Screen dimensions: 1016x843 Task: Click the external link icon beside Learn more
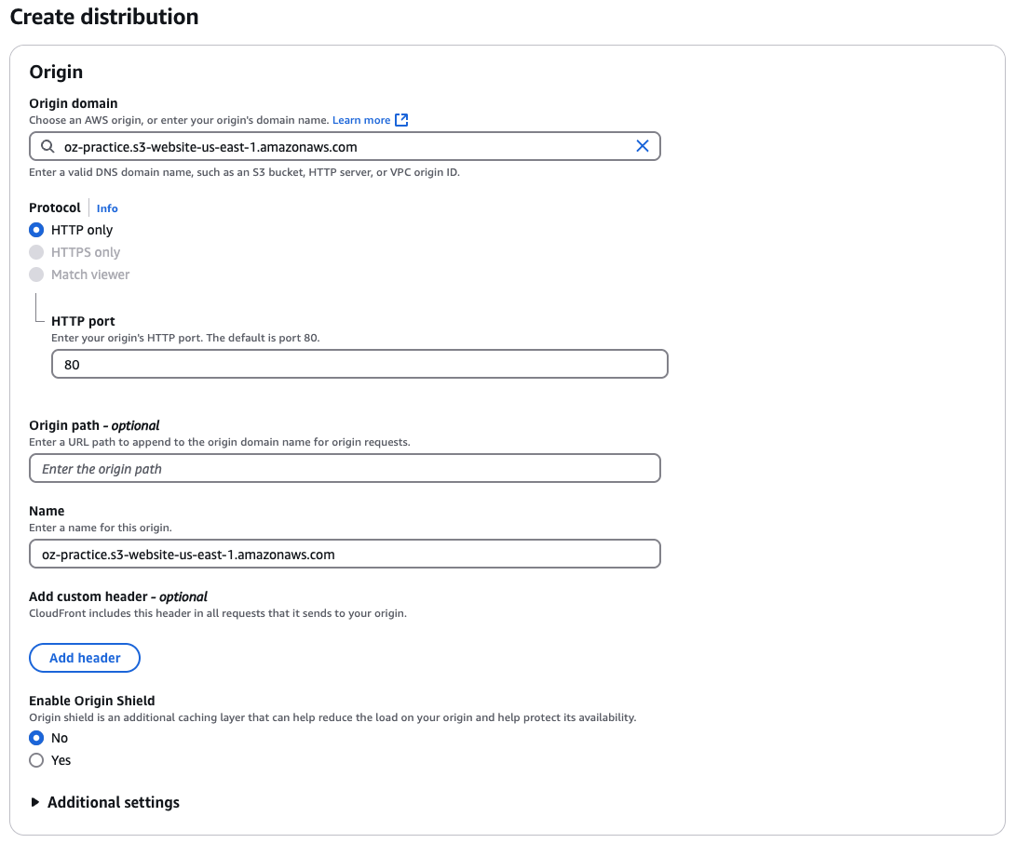(401, 120)
